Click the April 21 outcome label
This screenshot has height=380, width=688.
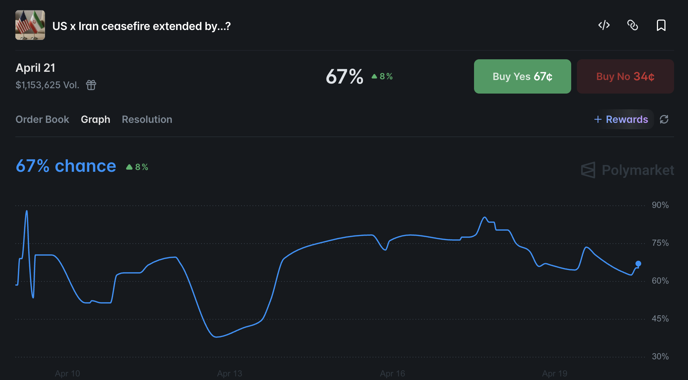[x=35, y=68]
